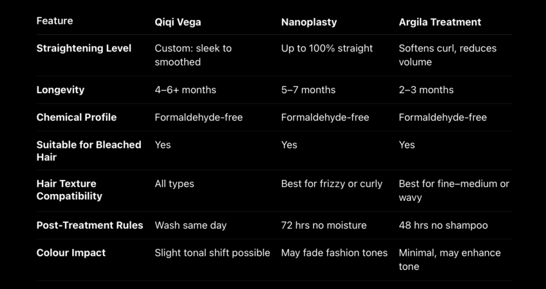Click the "5–7 months" longevity cell
Screen dimensions: 546x289
[x=308, y=90]
